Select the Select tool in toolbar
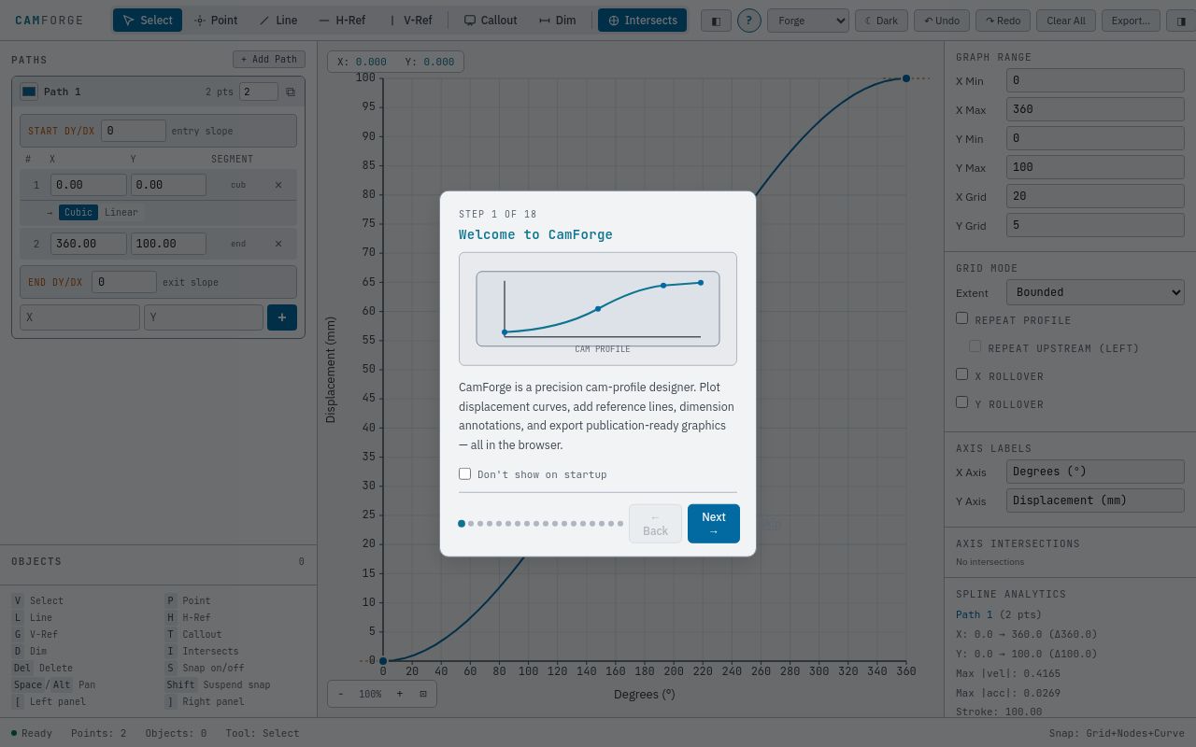Image resolution: width=1196 pixels, height=747 pixels. [148, 21]
